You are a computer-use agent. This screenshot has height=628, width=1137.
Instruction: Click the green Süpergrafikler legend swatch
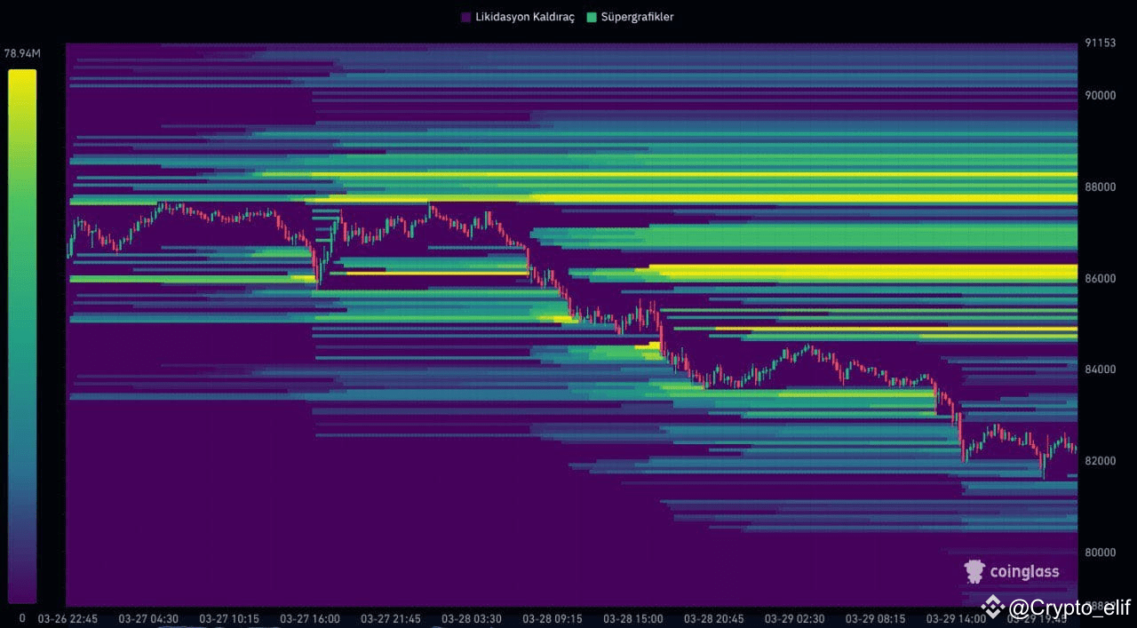coord(593,16)
